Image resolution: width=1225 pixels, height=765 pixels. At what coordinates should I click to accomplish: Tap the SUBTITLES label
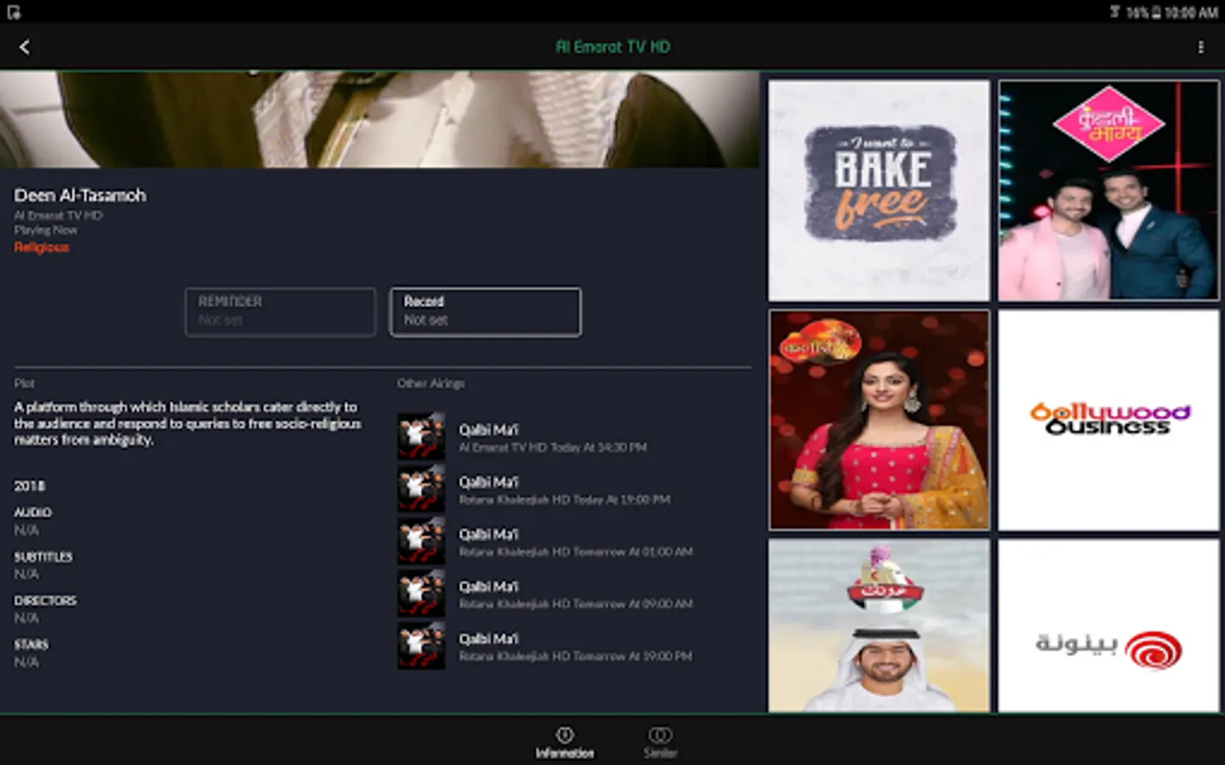click(x=43, y=557)
